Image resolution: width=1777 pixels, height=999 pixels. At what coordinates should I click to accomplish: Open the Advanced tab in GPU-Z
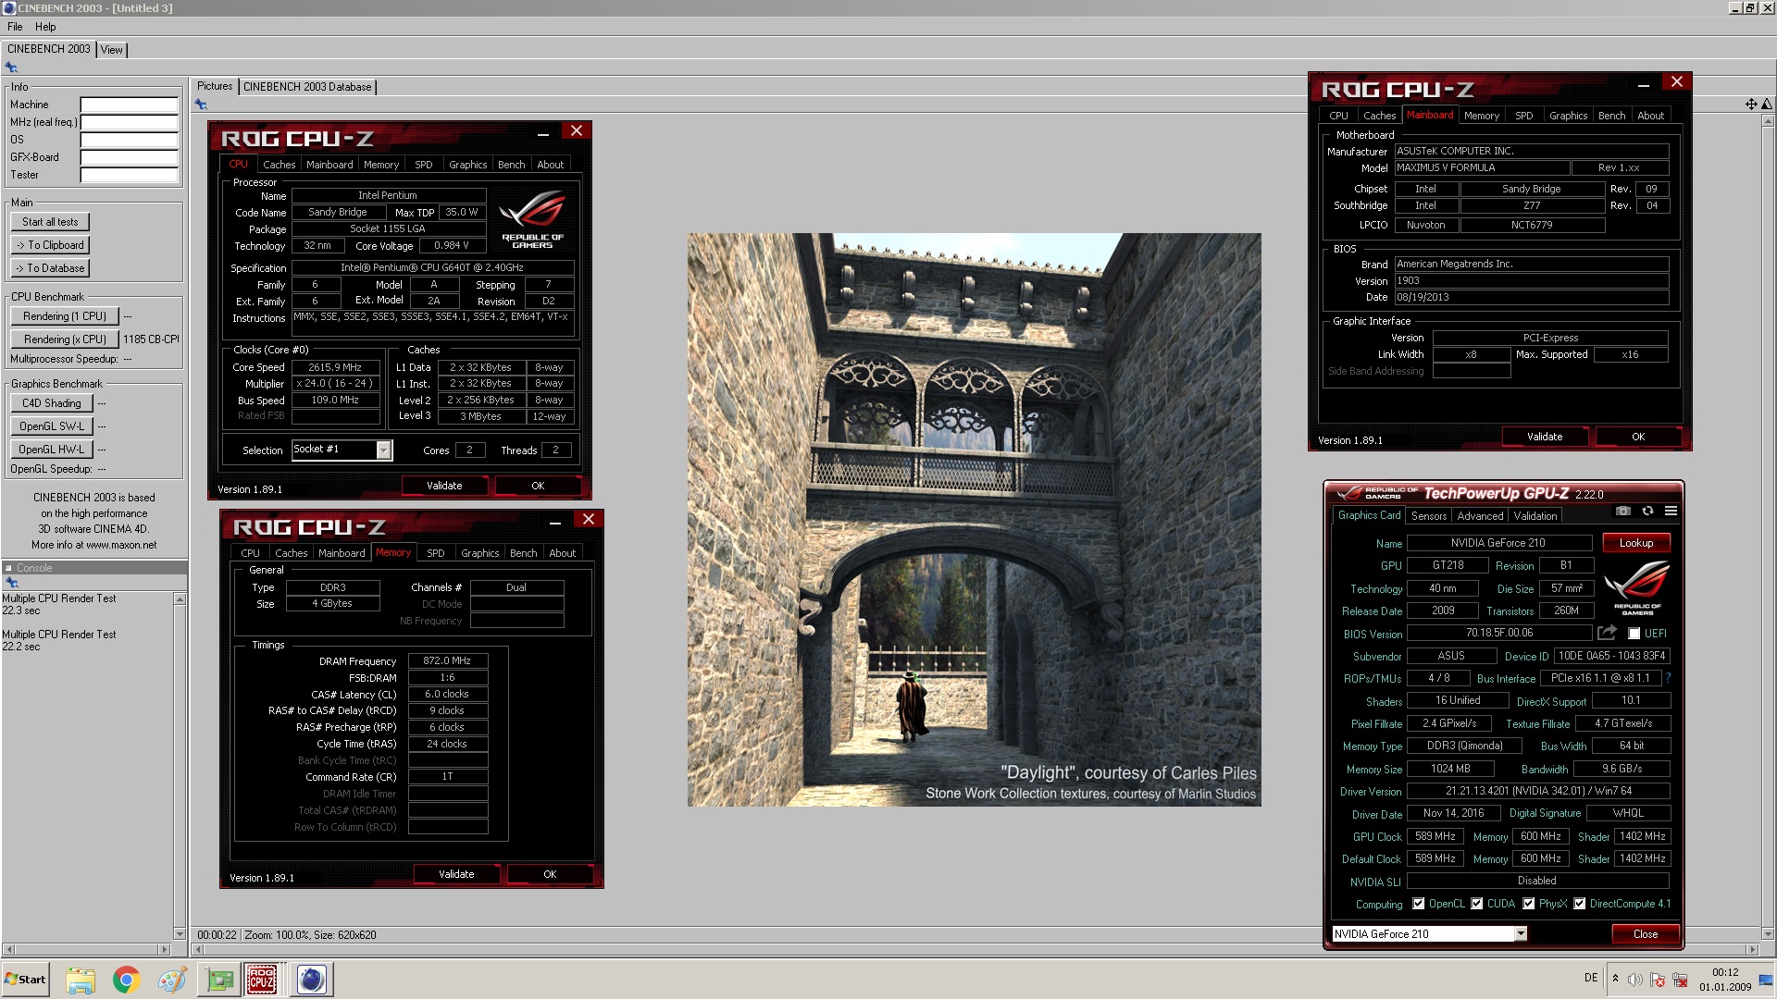tap(1480, 516)
